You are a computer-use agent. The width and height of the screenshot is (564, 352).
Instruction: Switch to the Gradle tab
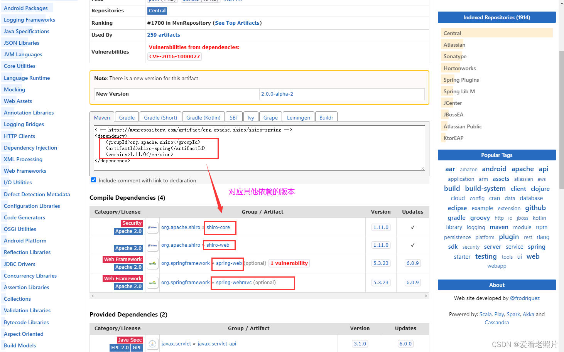[127, 117]
